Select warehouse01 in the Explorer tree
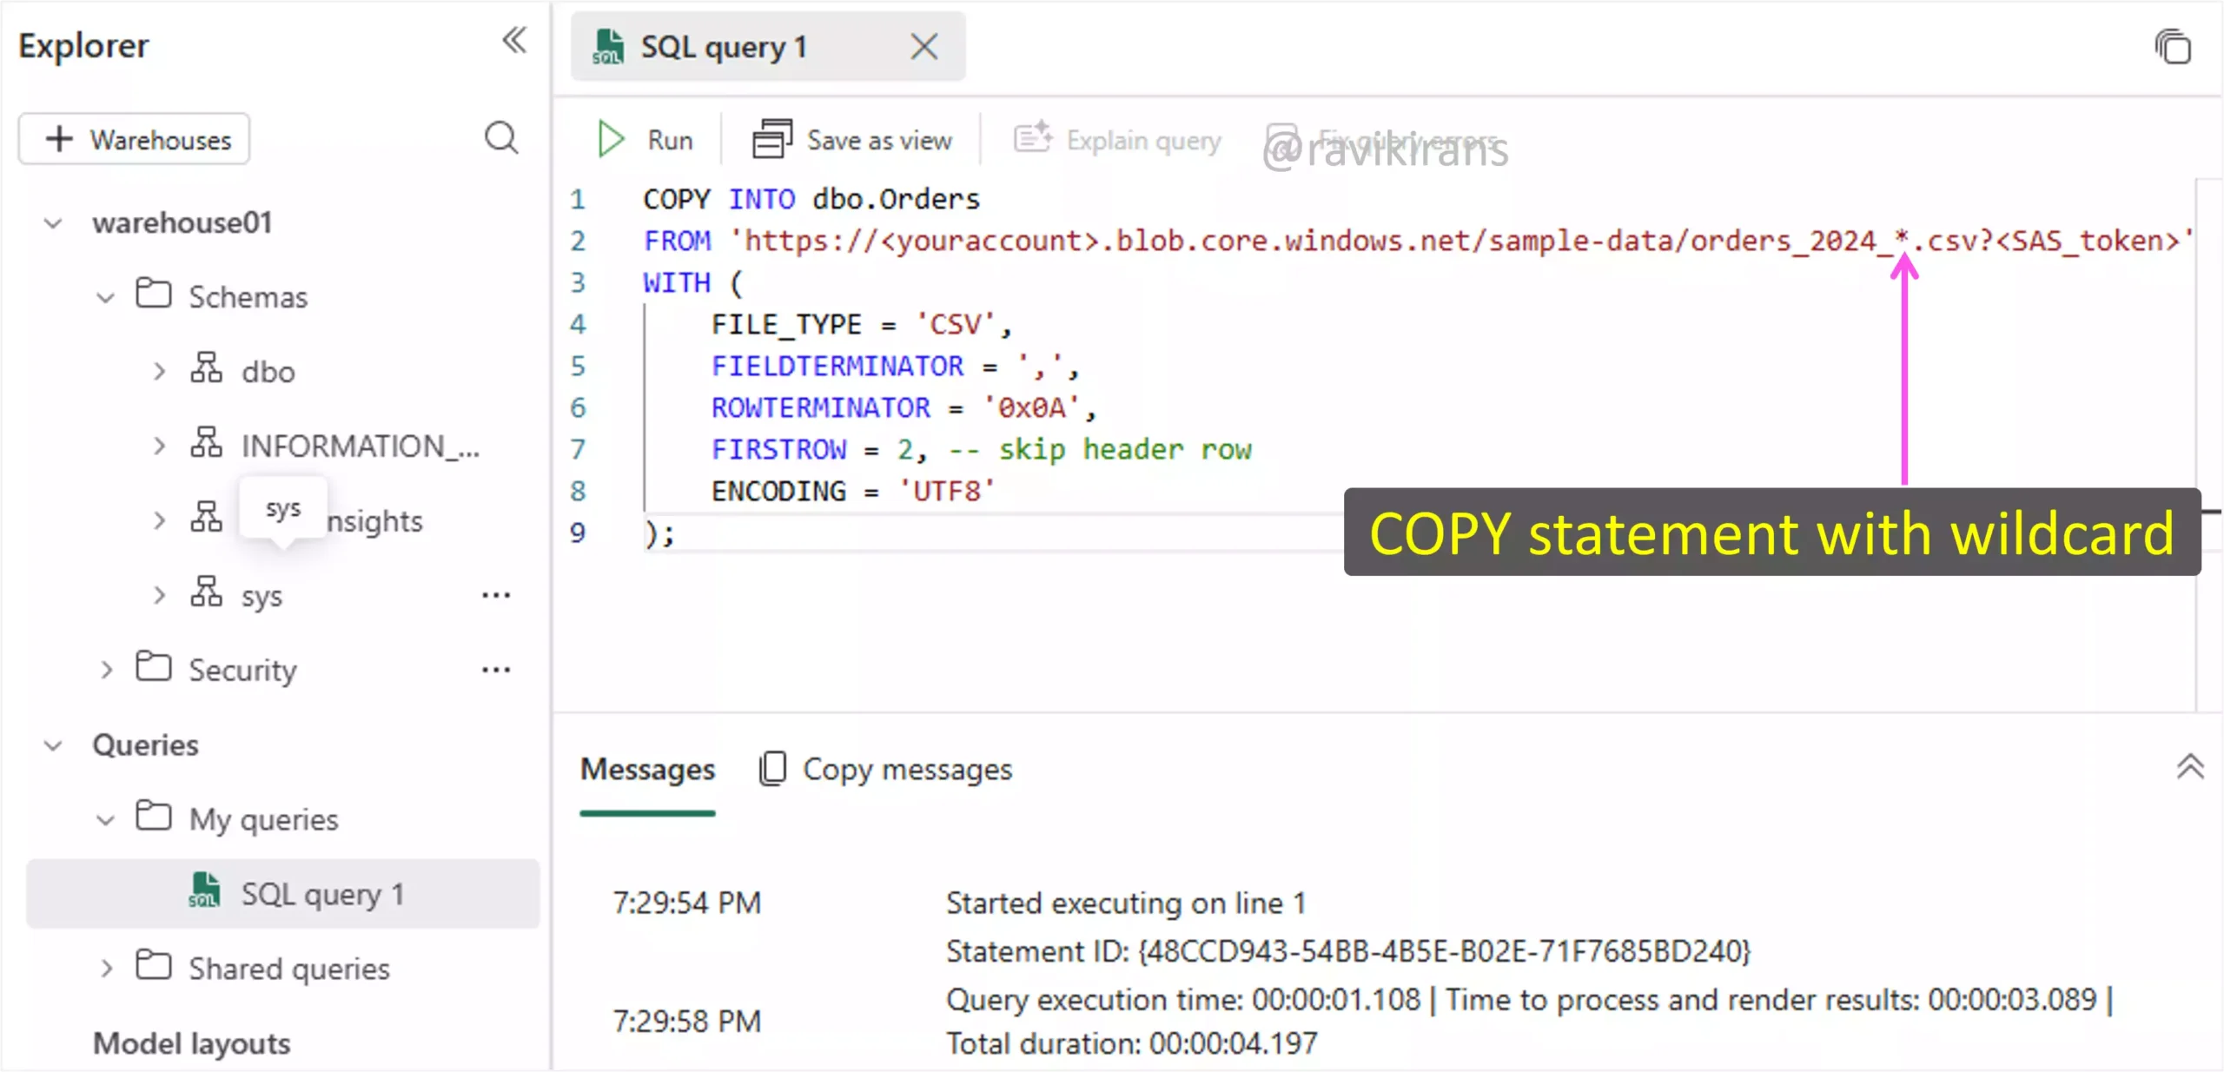This screenshot has height=1072, width=2224. click(x=182, y=223)
